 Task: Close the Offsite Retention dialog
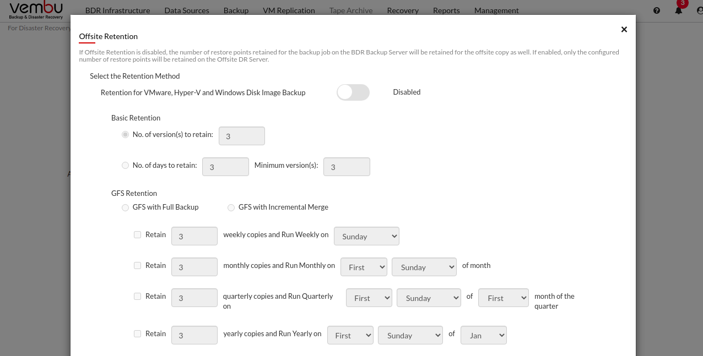tap(624, 30)
